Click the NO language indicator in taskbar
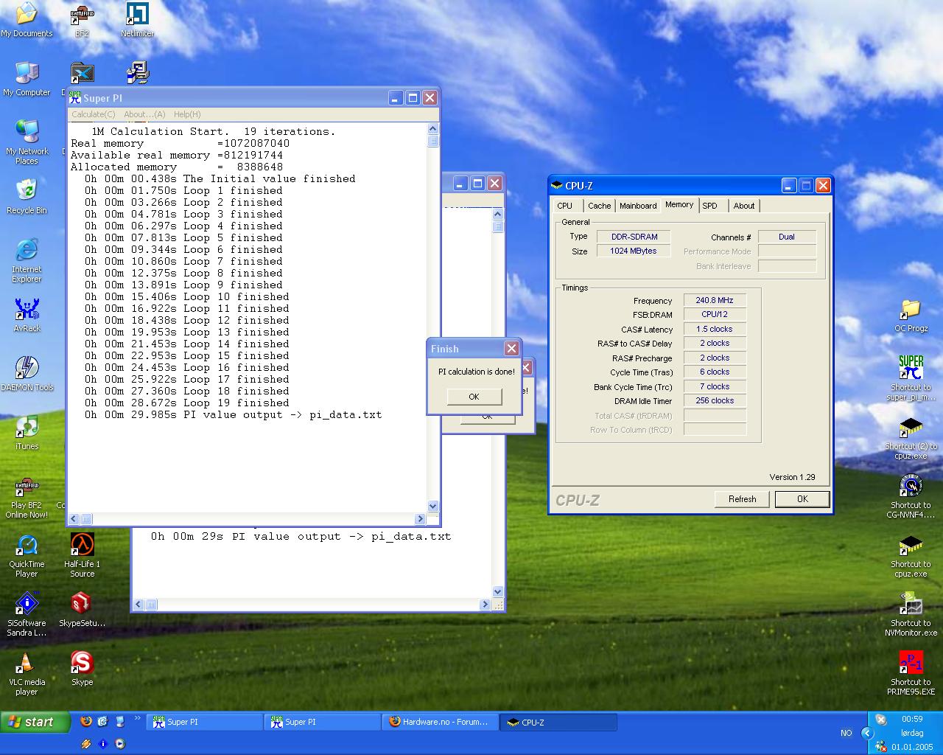 pos(846,733)
